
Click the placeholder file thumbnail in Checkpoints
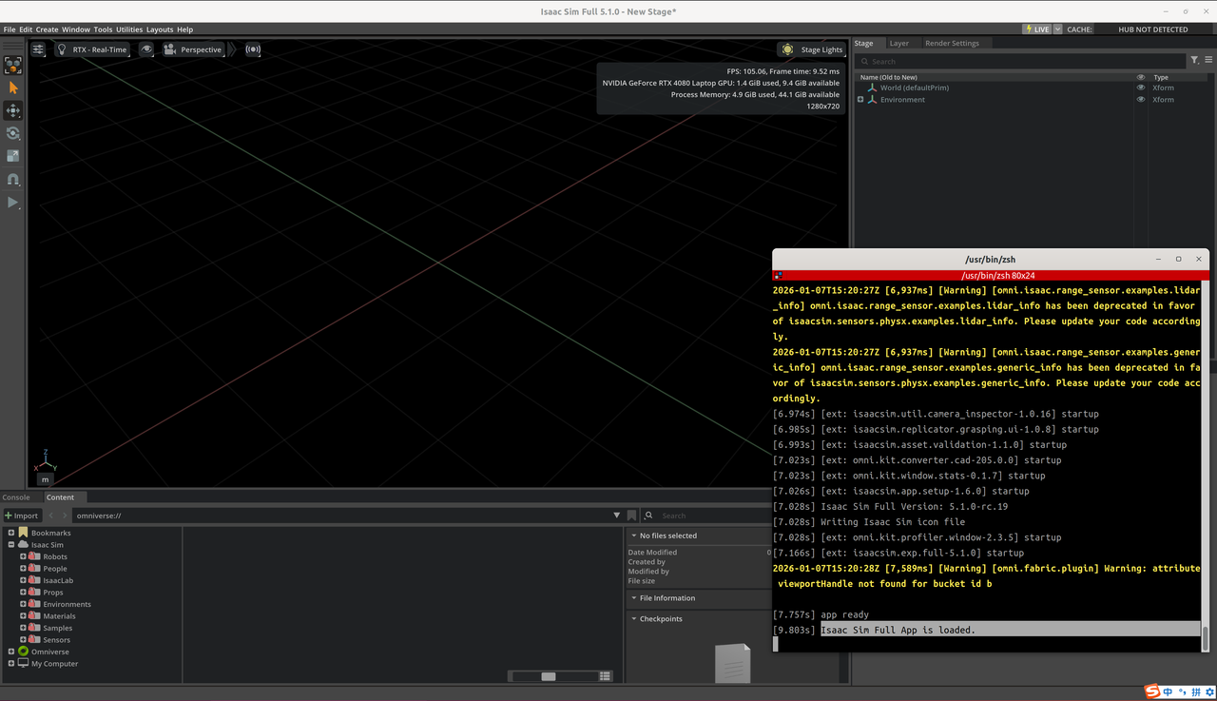coord(732,663)
